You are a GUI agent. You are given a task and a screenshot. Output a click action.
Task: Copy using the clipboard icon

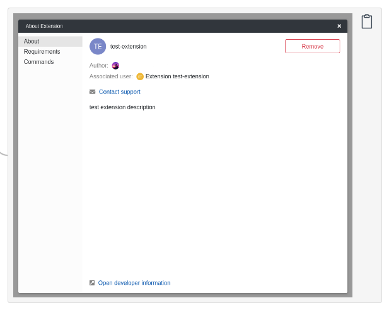pos(367,21)
